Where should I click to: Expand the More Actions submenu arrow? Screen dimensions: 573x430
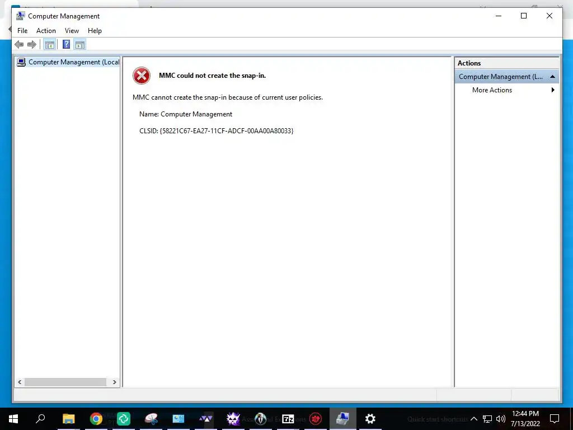[x=553, y=90]
